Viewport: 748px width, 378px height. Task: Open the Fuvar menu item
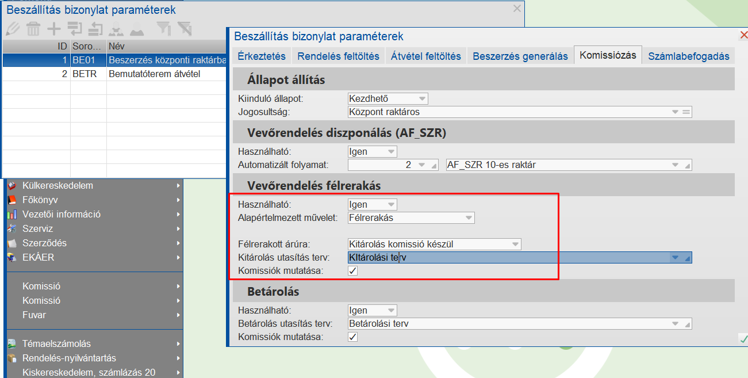pos(94,315)
